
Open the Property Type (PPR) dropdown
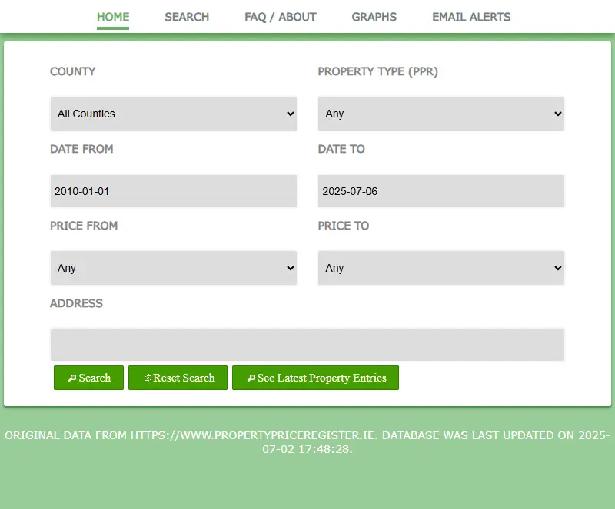tap(440, 114)
